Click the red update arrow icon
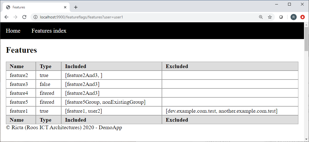This screenshot has height=142, width=309. (x=303, y=17)
